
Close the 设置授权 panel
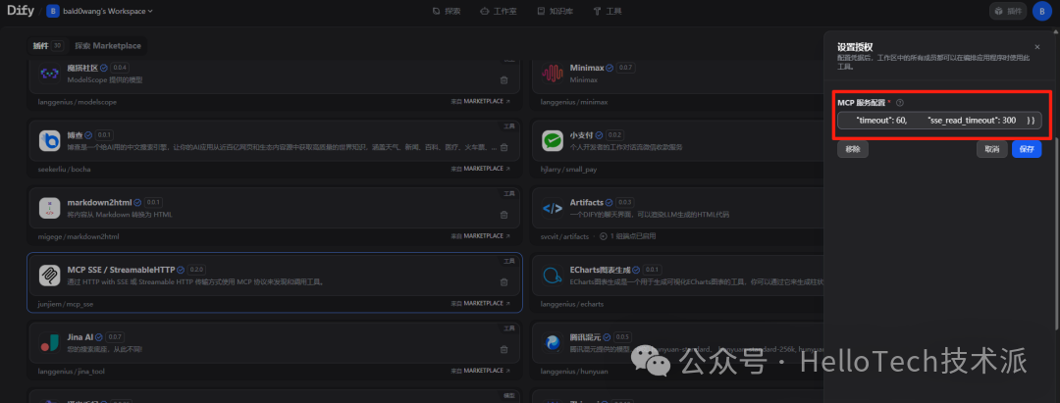1037,47
